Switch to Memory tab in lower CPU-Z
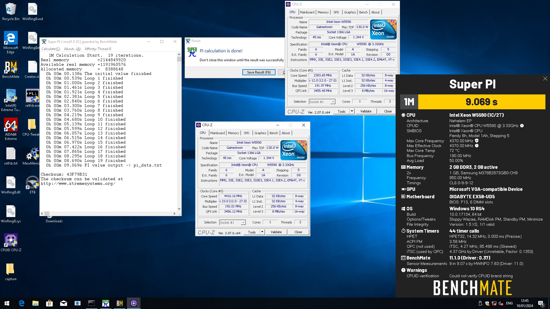The width and height of the screenshot is (550, 309). [233, 133]
